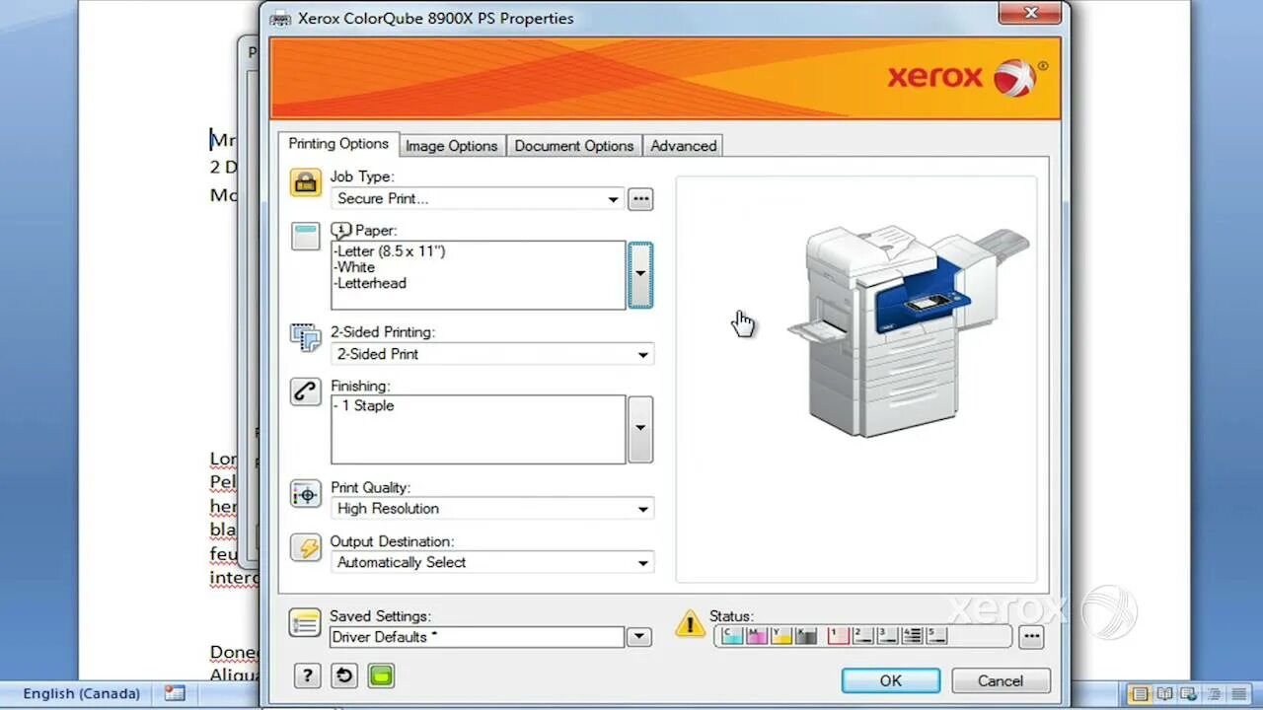Confirm settings with the OK button
This screenshot has width=1263, height=710.
point(891,680)
